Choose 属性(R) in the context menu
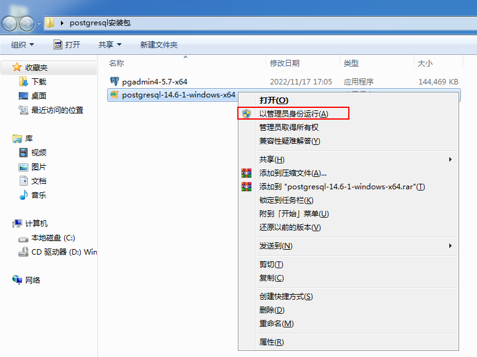477x357 pixels. 272,342
